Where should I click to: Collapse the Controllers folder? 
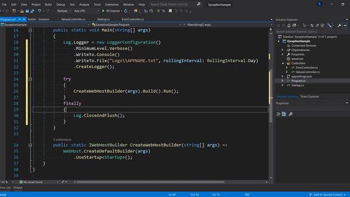click(x=283, y=63)
